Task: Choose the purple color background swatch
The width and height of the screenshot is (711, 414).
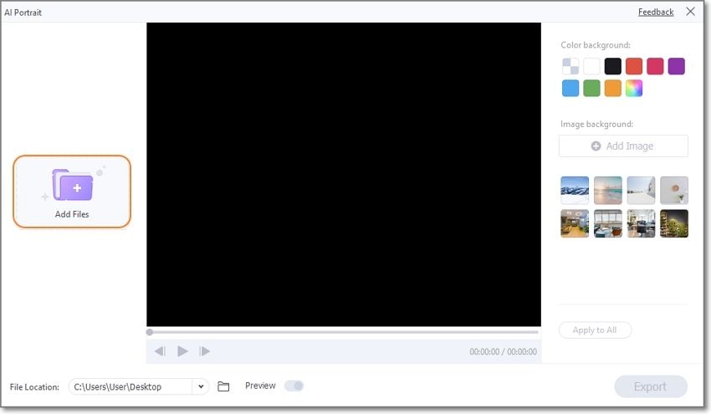Action: (x=676, y=66)
